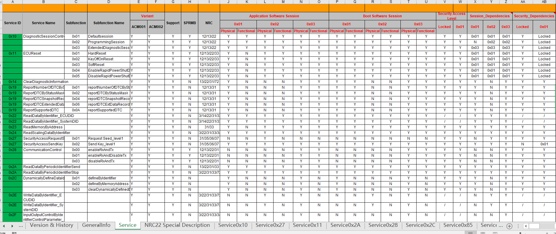
Task: Select the "HardReset" subfunction name cell
Action: [109, 53]
